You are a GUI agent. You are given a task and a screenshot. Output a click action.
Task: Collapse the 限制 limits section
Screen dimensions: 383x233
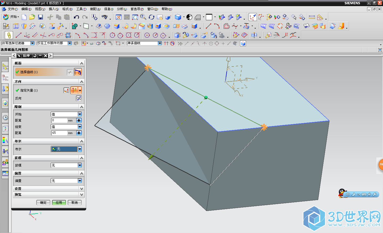tap(82, 107)
